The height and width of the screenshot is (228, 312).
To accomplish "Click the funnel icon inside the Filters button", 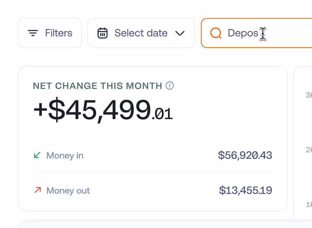I will pyautogui.click(x=32, y=33).
